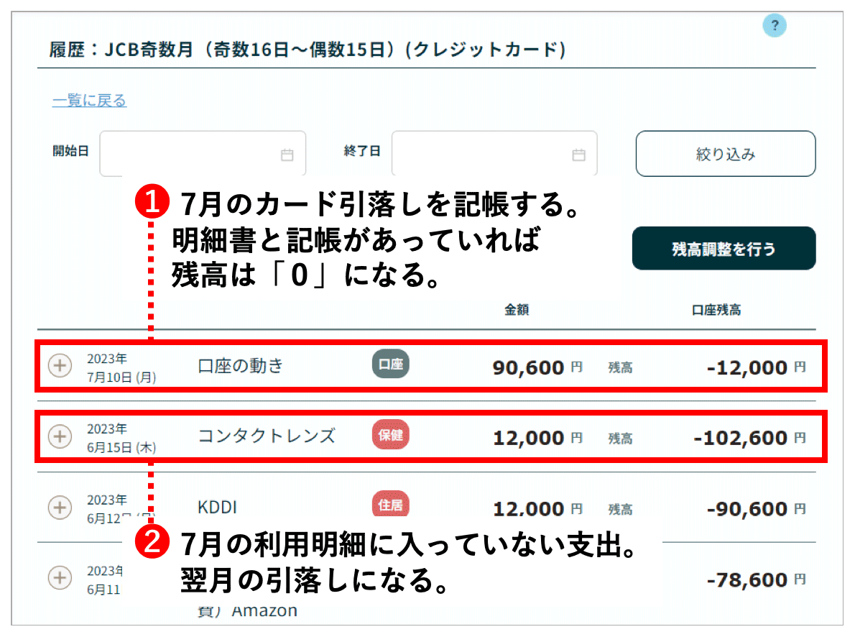The height and width of the screenshot is (637, 855).
Task: Click the red 保健 category badge
Action: pyautogui.click(x=390, y=436)
